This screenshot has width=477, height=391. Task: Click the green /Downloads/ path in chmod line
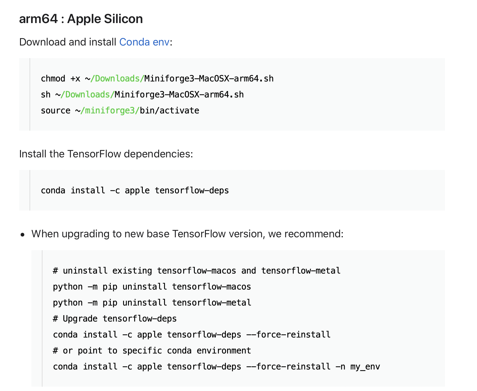[117, 79]
